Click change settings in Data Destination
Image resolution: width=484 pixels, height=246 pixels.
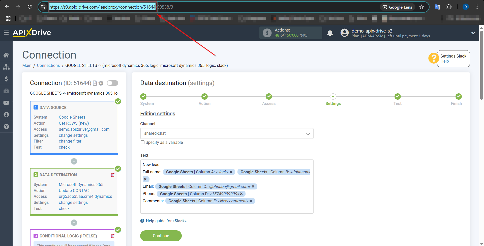click(73, 202)
